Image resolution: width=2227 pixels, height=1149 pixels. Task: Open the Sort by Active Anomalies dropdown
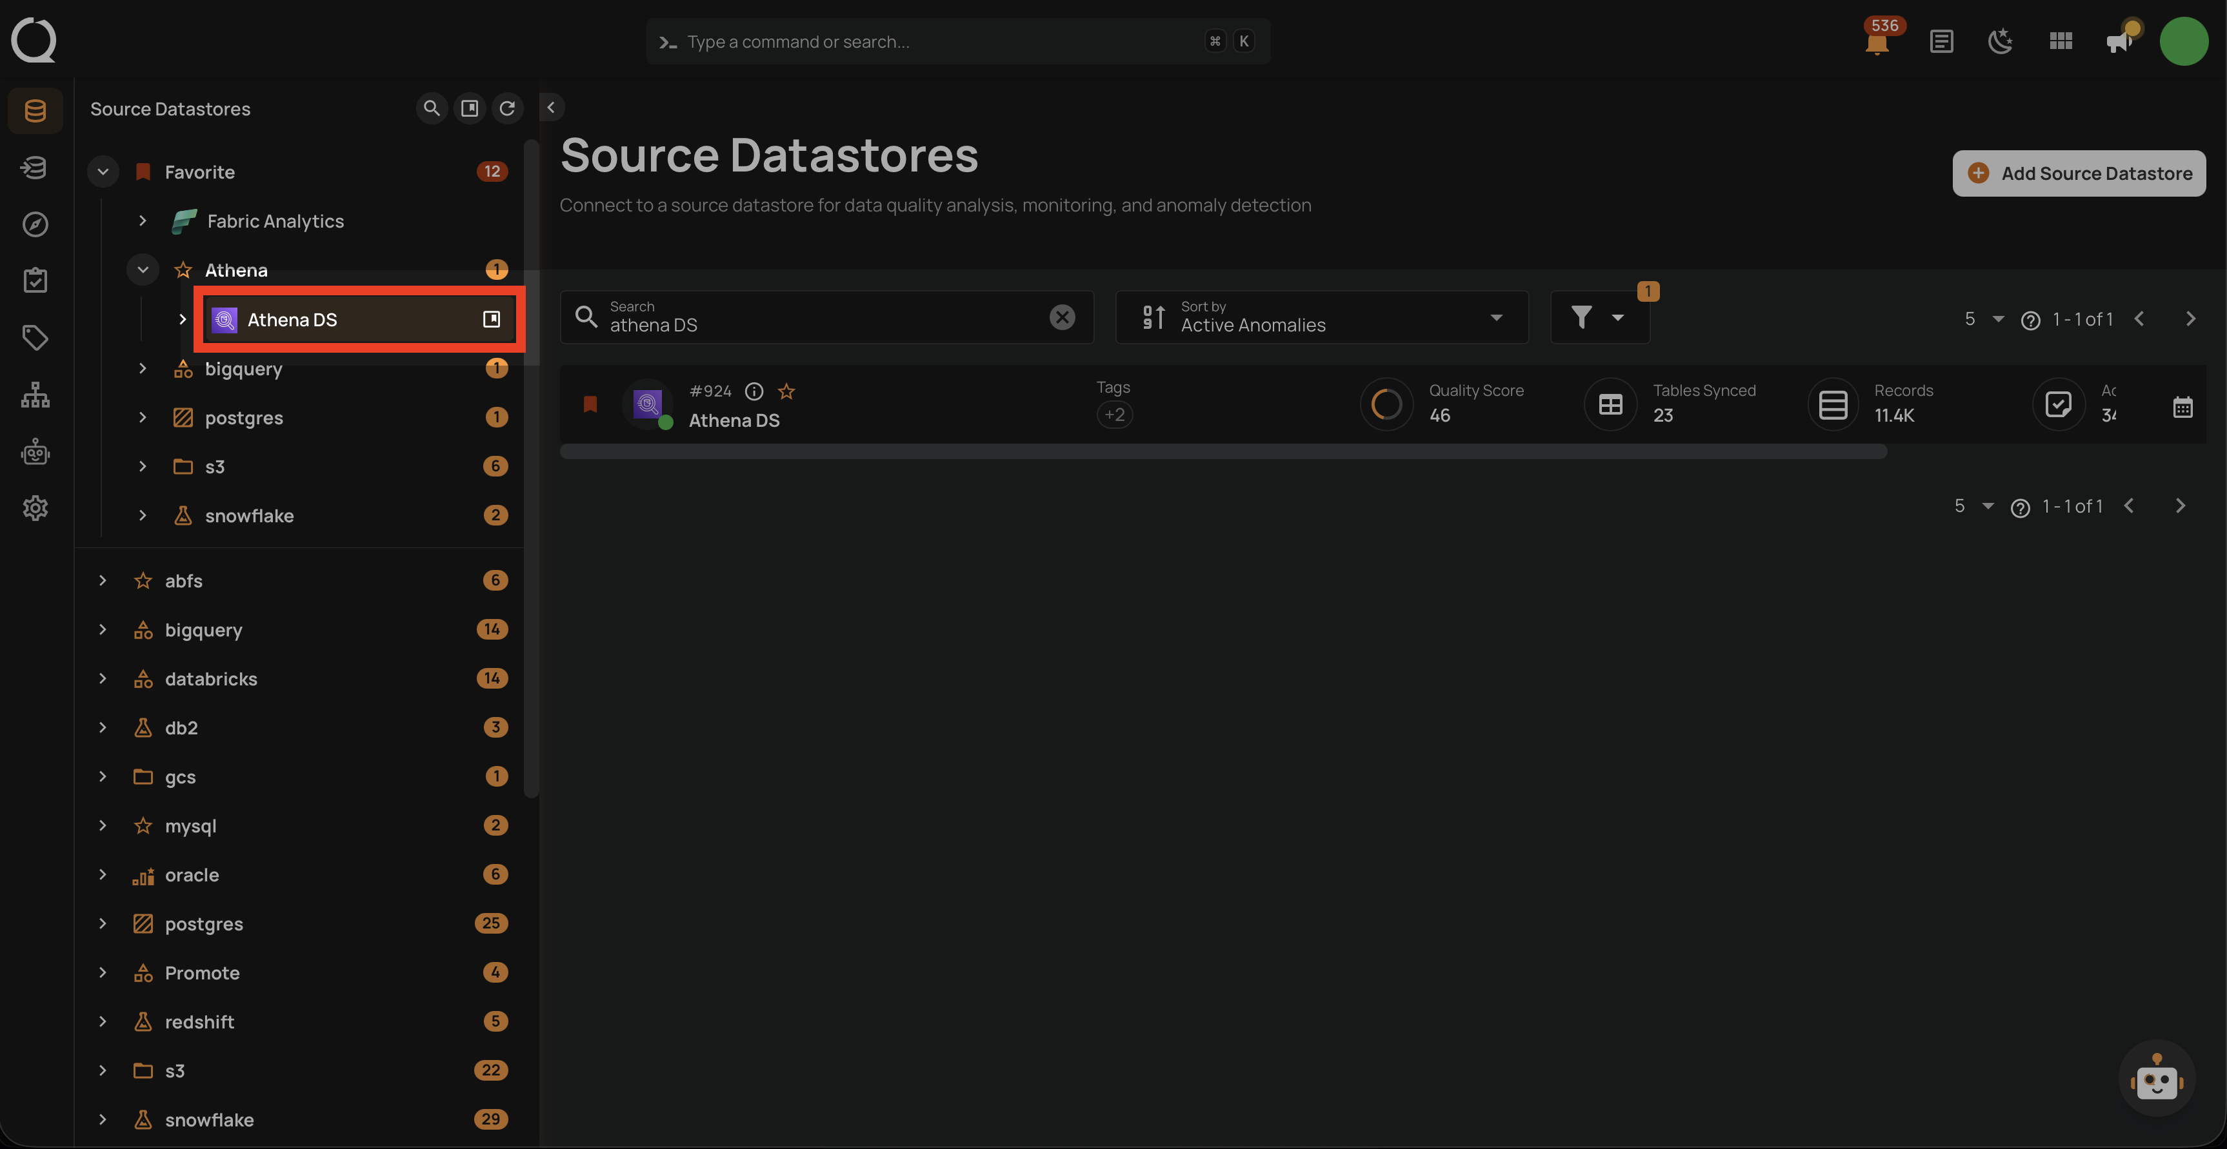1322,317
